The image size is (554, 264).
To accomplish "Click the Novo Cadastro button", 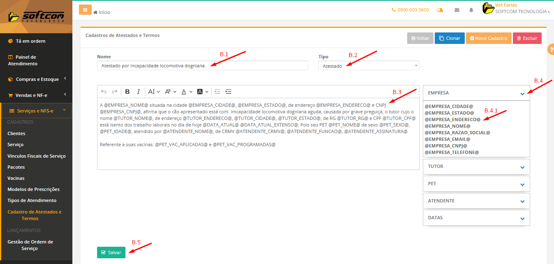I will pyautogui.click(x=489, y=38).
